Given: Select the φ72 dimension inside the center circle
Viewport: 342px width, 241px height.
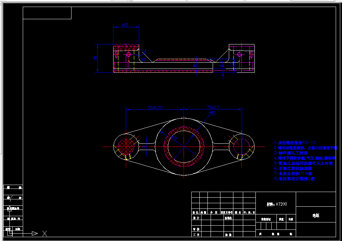Looking at the screenshot, I should (174, 138).
